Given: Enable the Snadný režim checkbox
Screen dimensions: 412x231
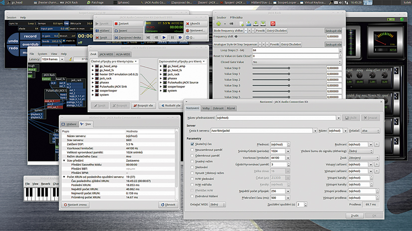Looking at the screenshot, I should (192, 162).
